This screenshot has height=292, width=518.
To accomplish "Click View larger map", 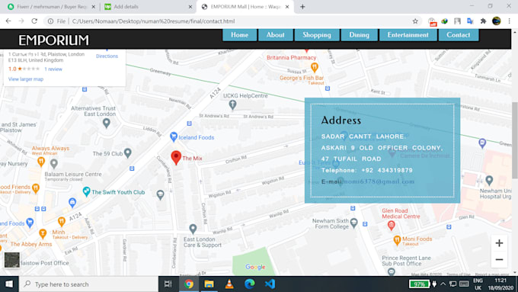I will pos(26,79).
